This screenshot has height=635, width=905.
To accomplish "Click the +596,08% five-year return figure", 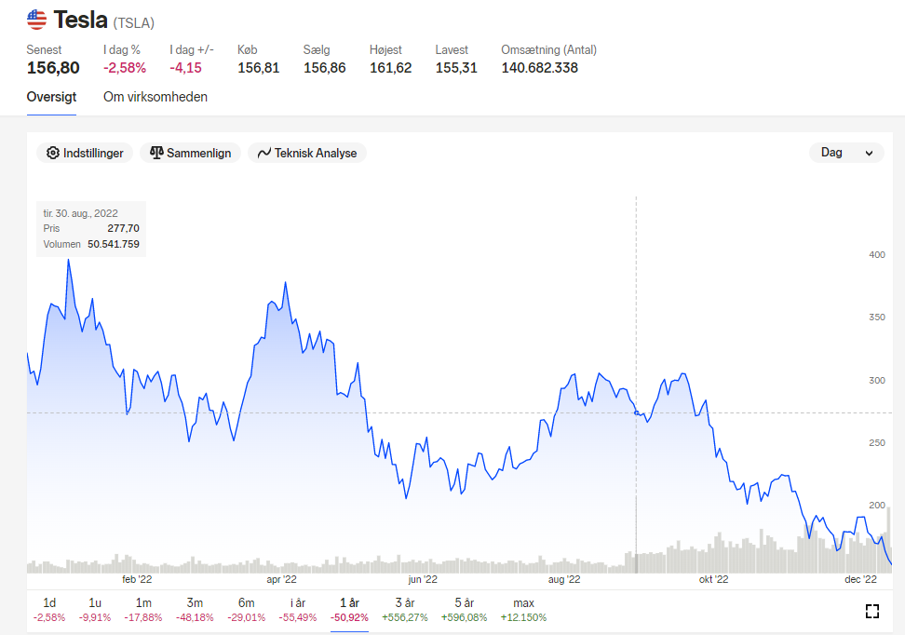I will 464,617.
